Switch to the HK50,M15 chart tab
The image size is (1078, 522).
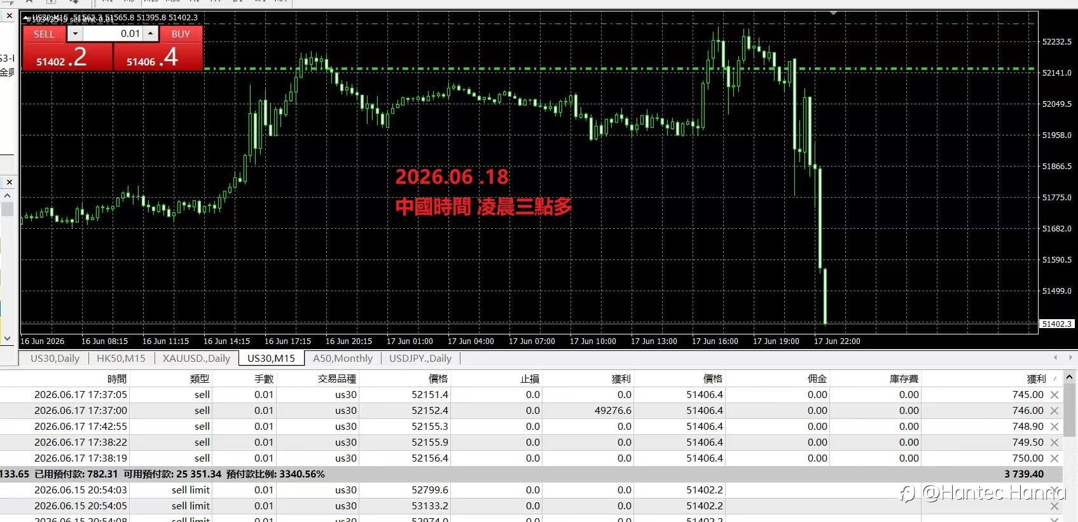pos(121,359)
